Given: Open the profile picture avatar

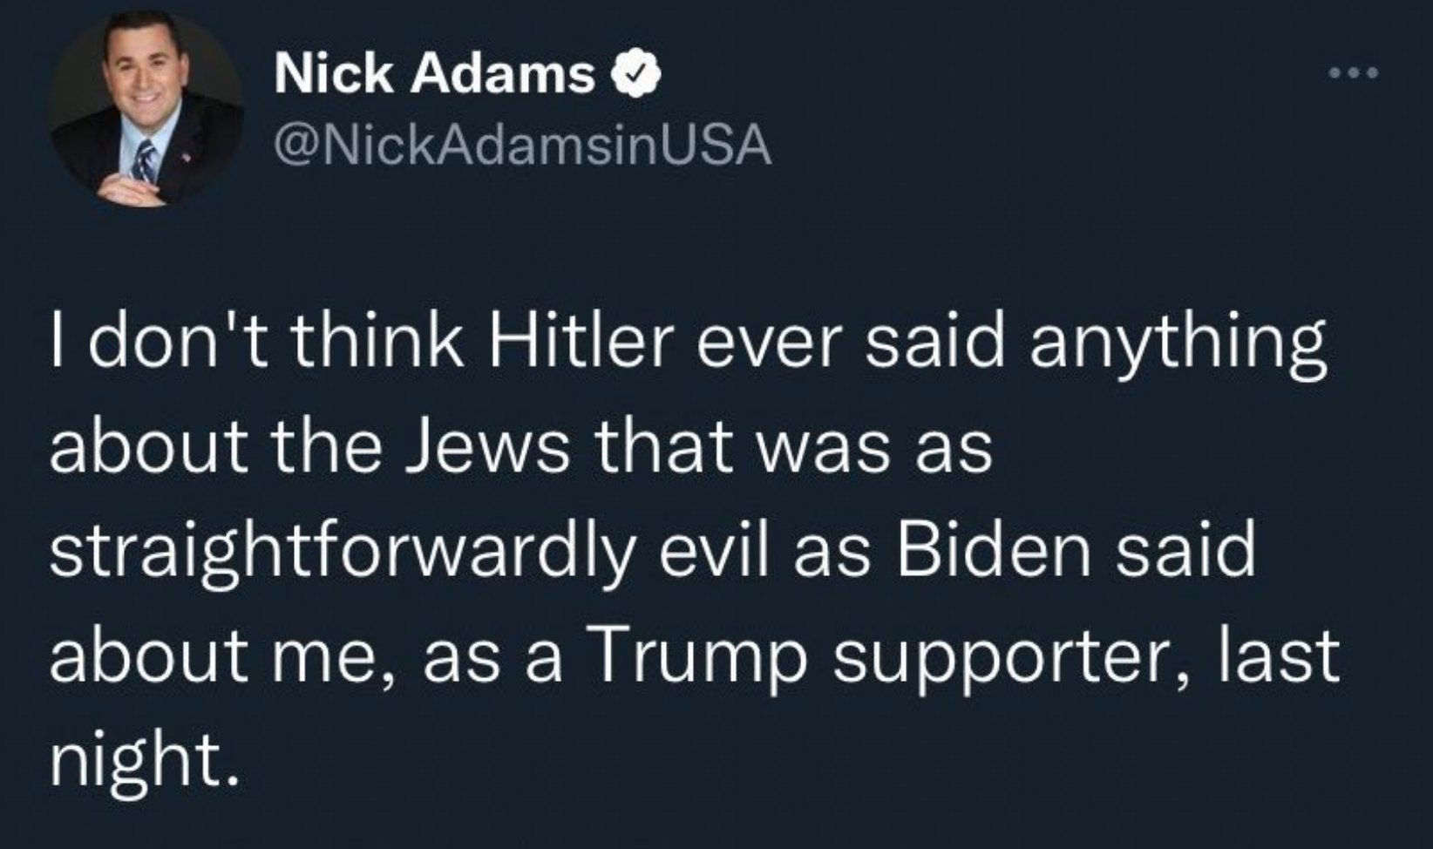Looking at the screenshot, I should click(146, 111).
